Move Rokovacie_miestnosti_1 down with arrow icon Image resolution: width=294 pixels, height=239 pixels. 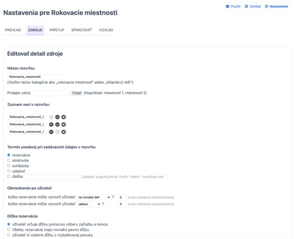pos(57,117)
